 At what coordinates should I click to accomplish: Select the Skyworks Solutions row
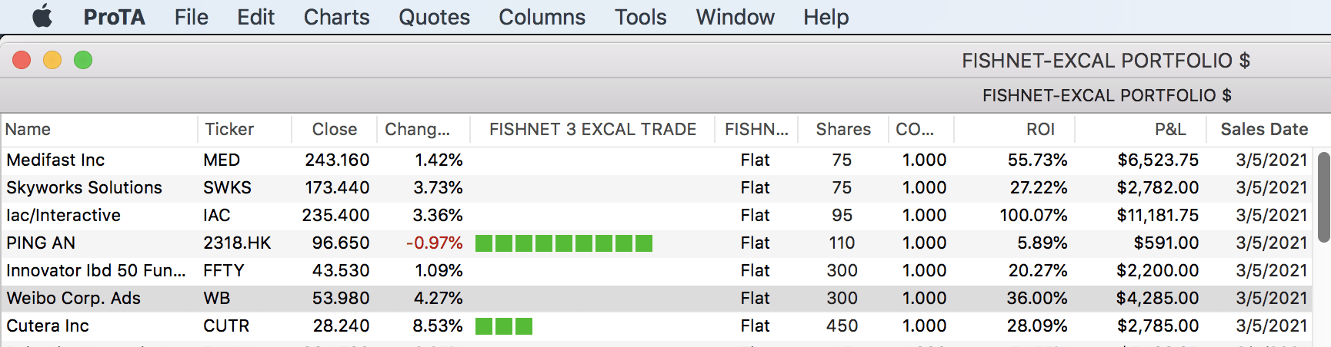[x=658, y=187]
